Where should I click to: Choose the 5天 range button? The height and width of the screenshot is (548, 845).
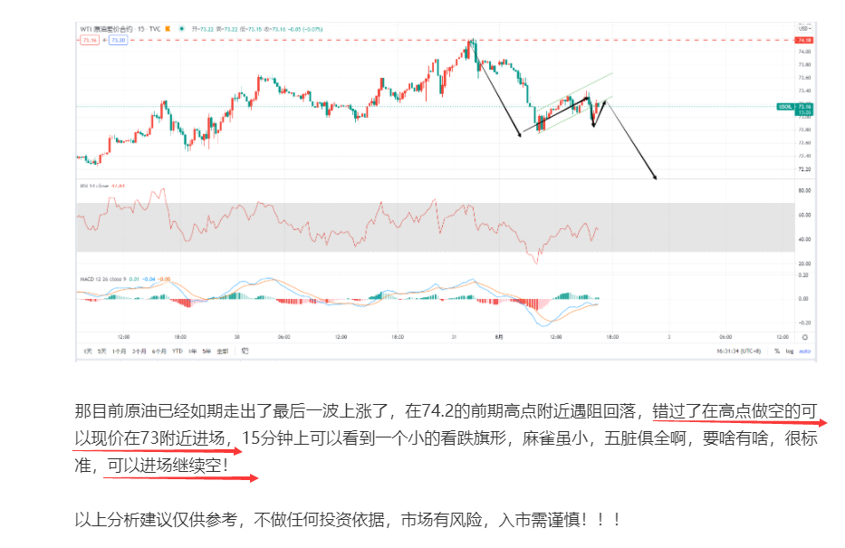(101, 351)
